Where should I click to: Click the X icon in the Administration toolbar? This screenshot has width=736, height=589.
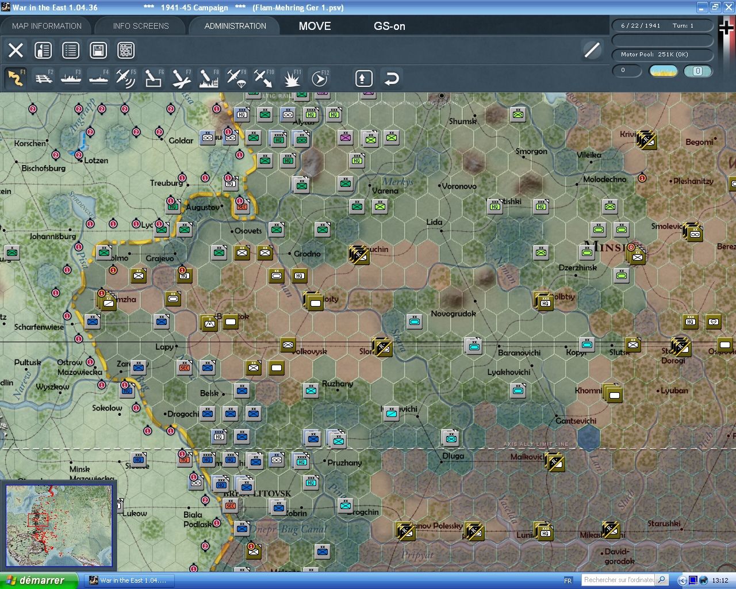[x=16, y=50]
